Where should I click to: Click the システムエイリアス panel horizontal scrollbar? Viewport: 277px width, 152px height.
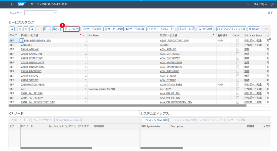point(161,148)
